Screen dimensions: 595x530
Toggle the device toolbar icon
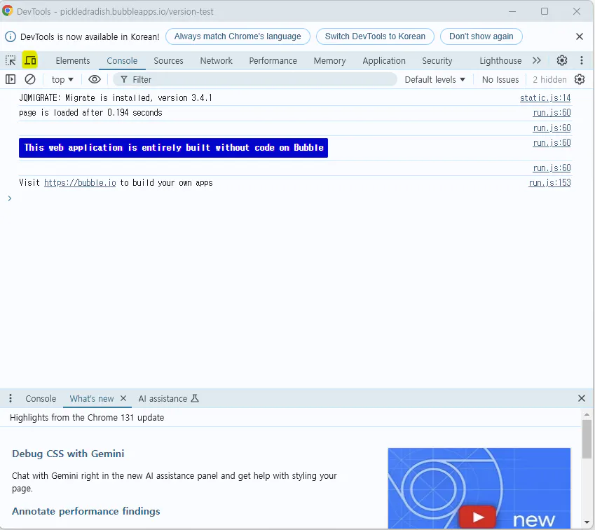coord(30,60)
